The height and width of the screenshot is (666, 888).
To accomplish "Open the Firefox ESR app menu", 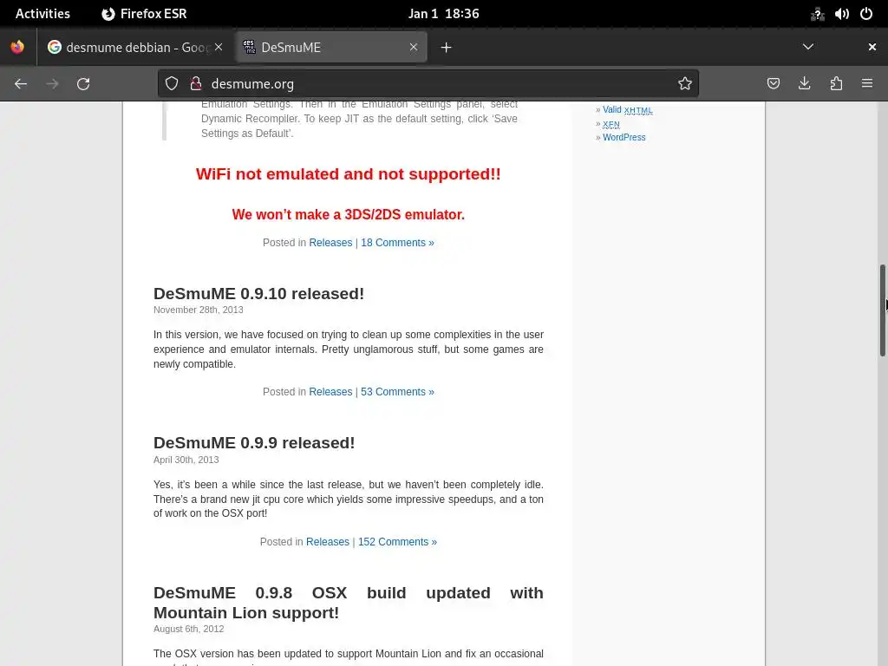I will click(x=144, y=14).
